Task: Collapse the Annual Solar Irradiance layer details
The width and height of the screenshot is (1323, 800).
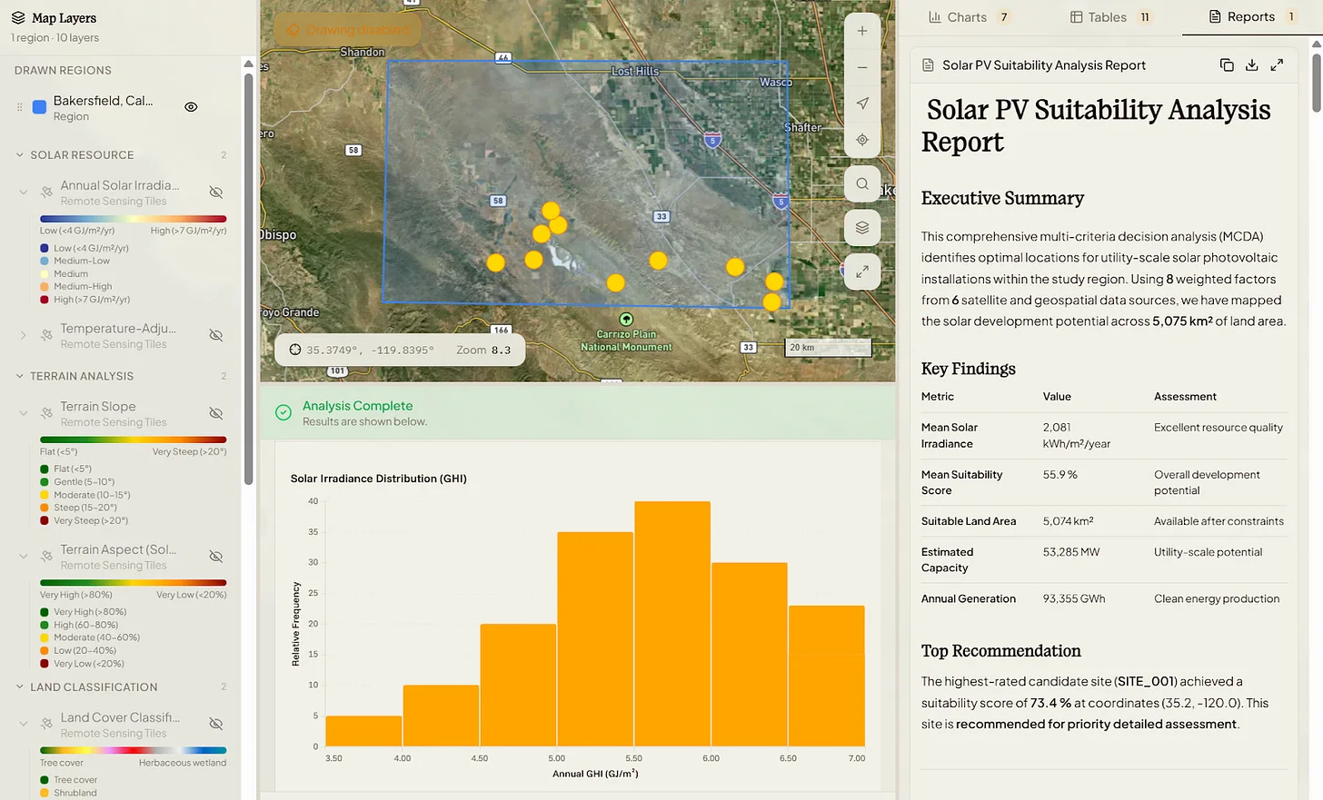Action: [22, 192]
